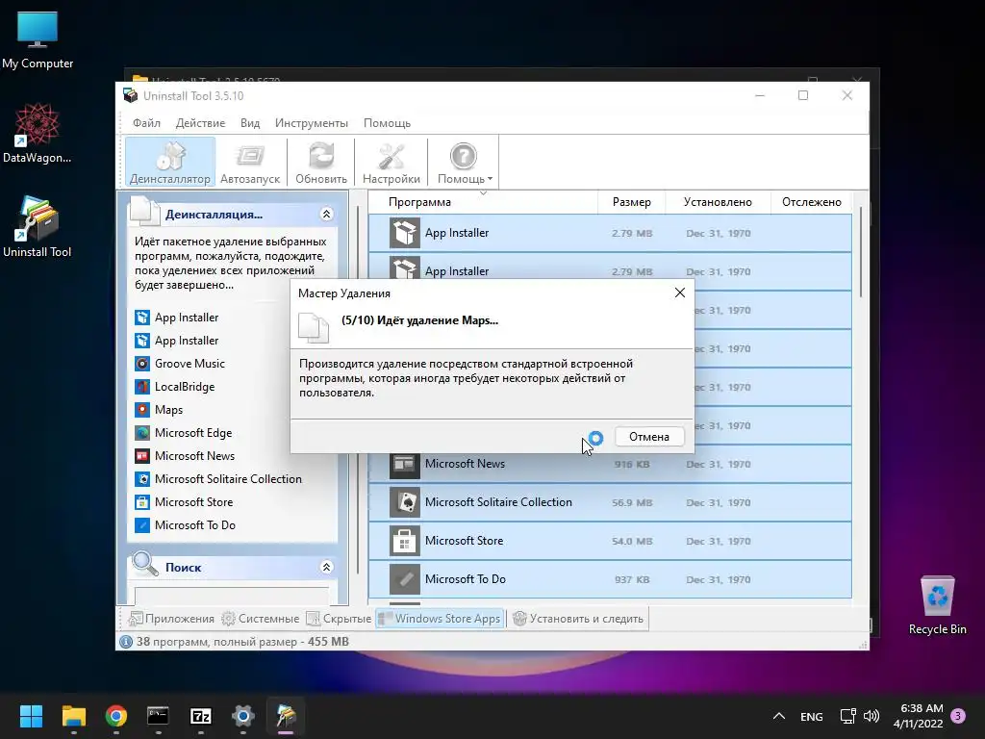
Task: Collapse the Поиск sidebar panel
Action: point(327,568)
